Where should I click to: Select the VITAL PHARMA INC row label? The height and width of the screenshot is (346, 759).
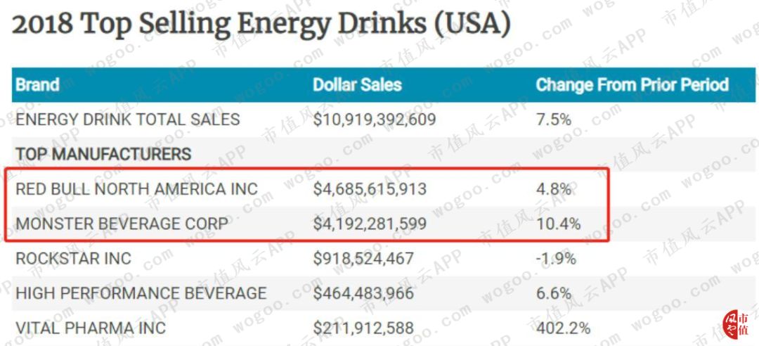(x=91, y=328)
